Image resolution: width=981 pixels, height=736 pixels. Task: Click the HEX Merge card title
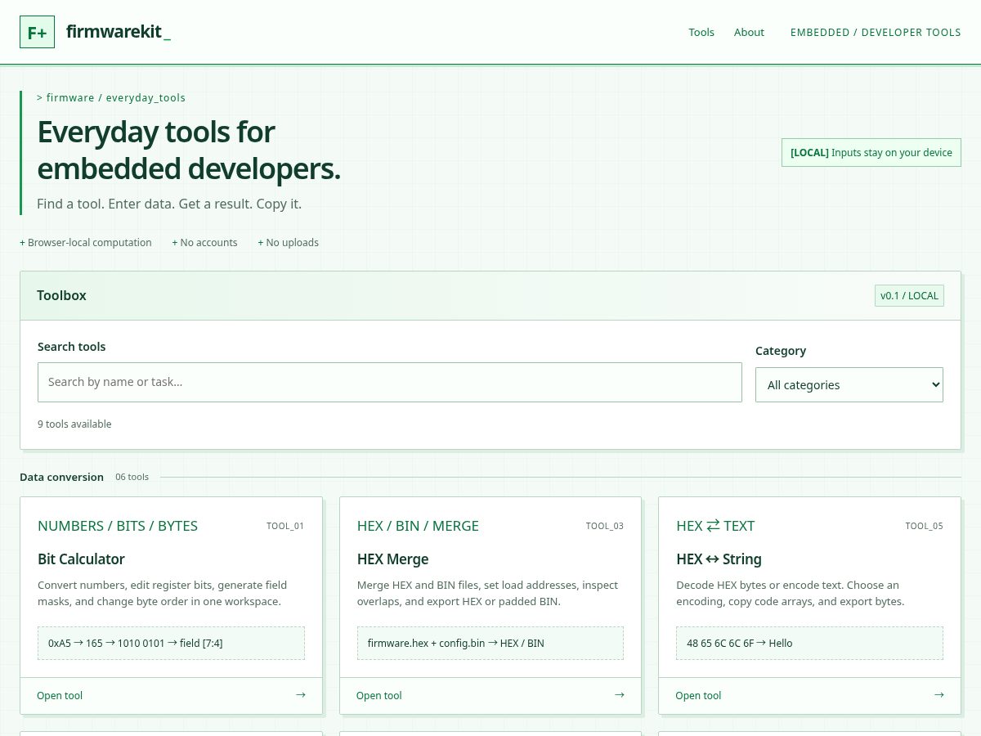coord(393,559)
